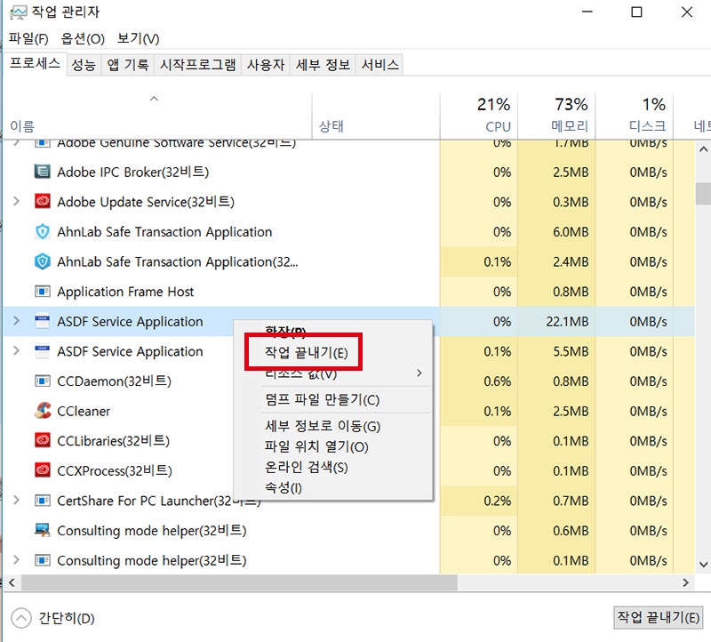Select the Adobe IPC Broker(32비트) process name
711x642 pixels.
coord(132,172)
